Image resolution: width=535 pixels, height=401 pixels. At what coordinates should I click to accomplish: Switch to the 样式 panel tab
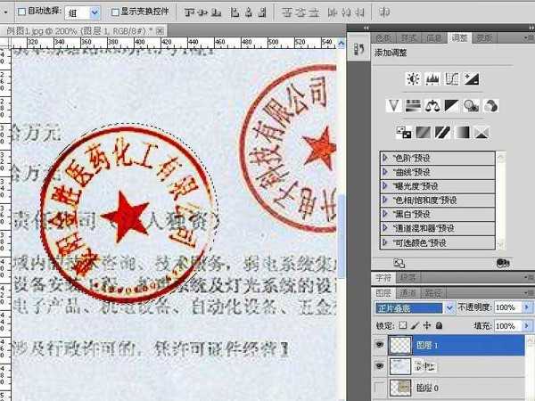pyautogui.click(x=409, y=38)
